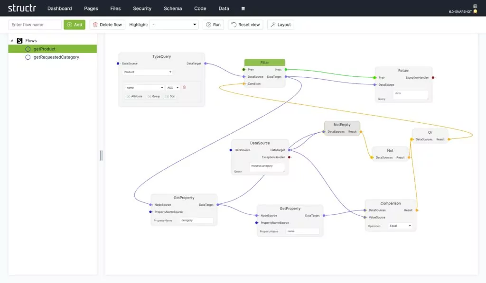The height and width of the screenshot is (283, 486).
Task: Open the Equal operation dropdown in Comparison
Action: 400,226
